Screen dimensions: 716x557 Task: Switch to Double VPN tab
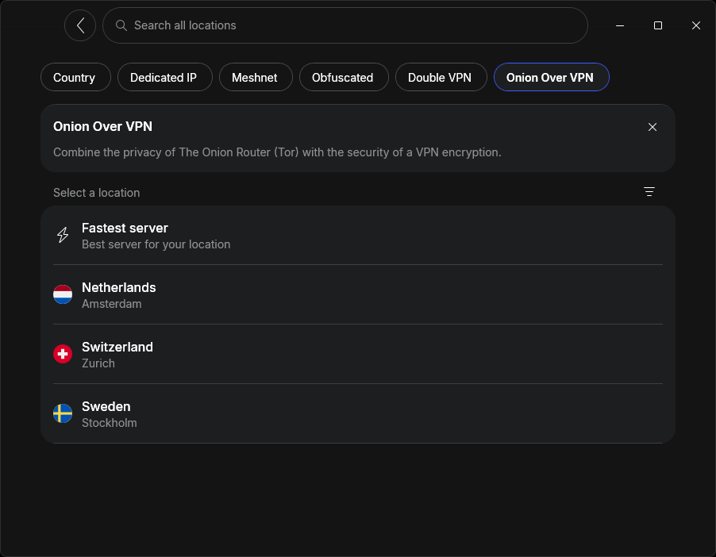pos(441,77)
